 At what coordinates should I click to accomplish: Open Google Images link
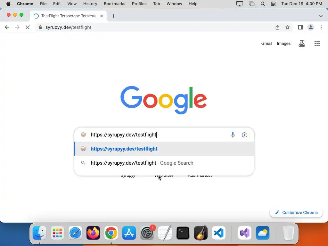[x=284, y=44]
